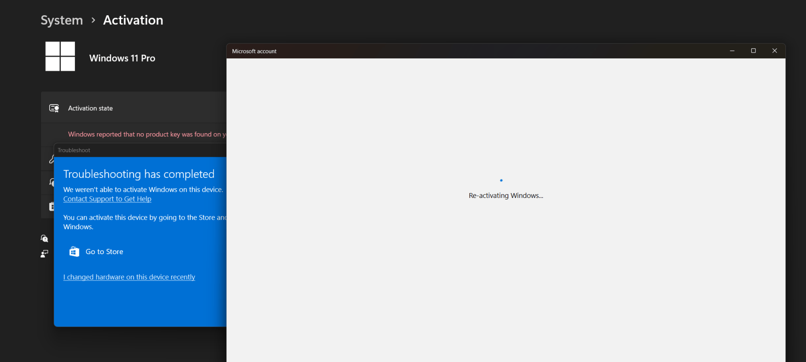Click the Activation breadcrumb heading
This screenshot has height=362, width=806.
click(133, 20)
